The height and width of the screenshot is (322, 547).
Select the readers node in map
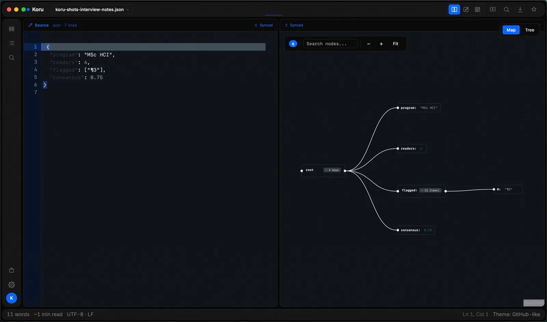[x=412, y=149]
